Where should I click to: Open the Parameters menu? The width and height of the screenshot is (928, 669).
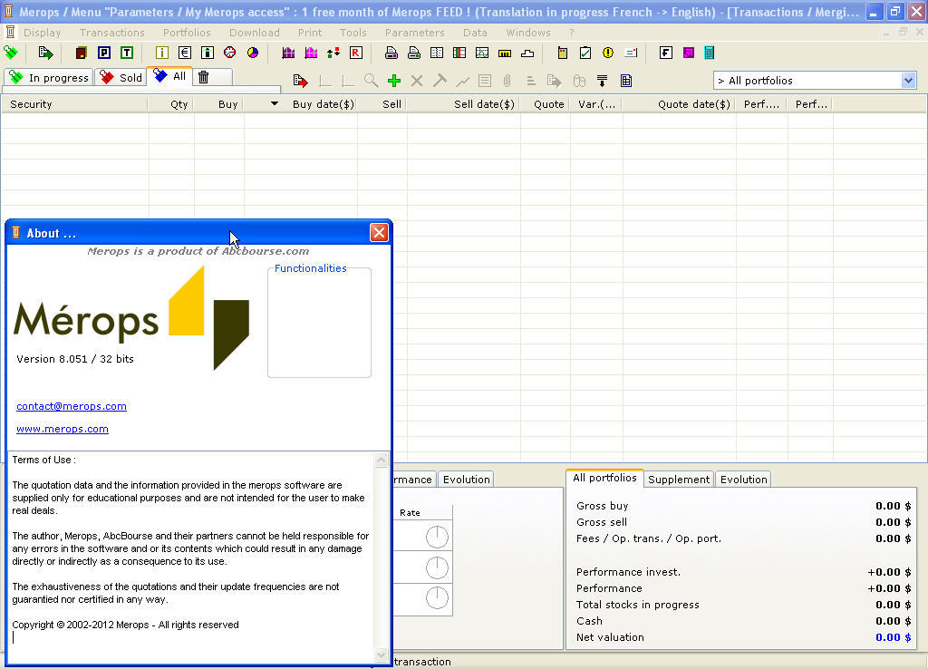pos(414,33)
